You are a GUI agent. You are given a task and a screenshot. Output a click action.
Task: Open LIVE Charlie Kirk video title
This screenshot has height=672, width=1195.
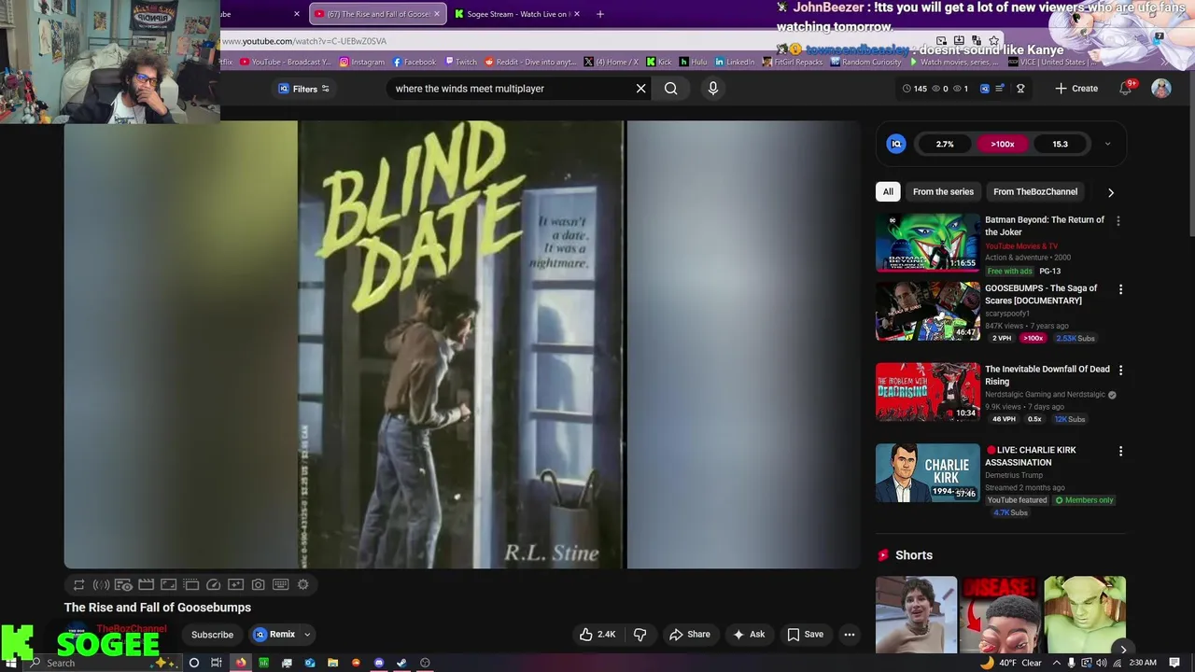[x=1031, y=455]
